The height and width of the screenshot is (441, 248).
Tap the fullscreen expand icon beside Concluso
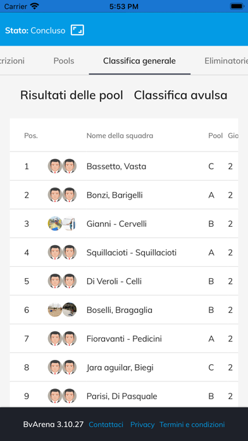[x=77, y=30]
